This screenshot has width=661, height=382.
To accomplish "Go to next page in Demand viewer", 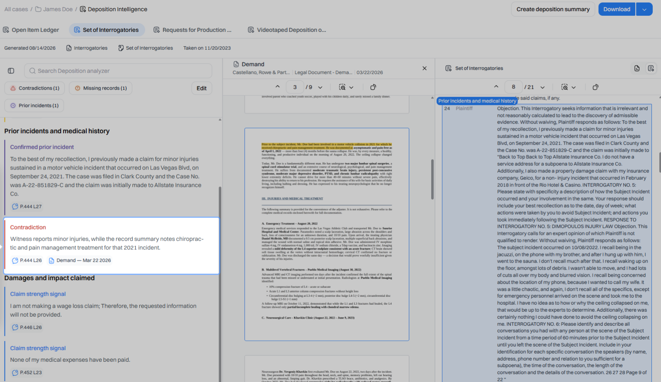I will (320, 87).
